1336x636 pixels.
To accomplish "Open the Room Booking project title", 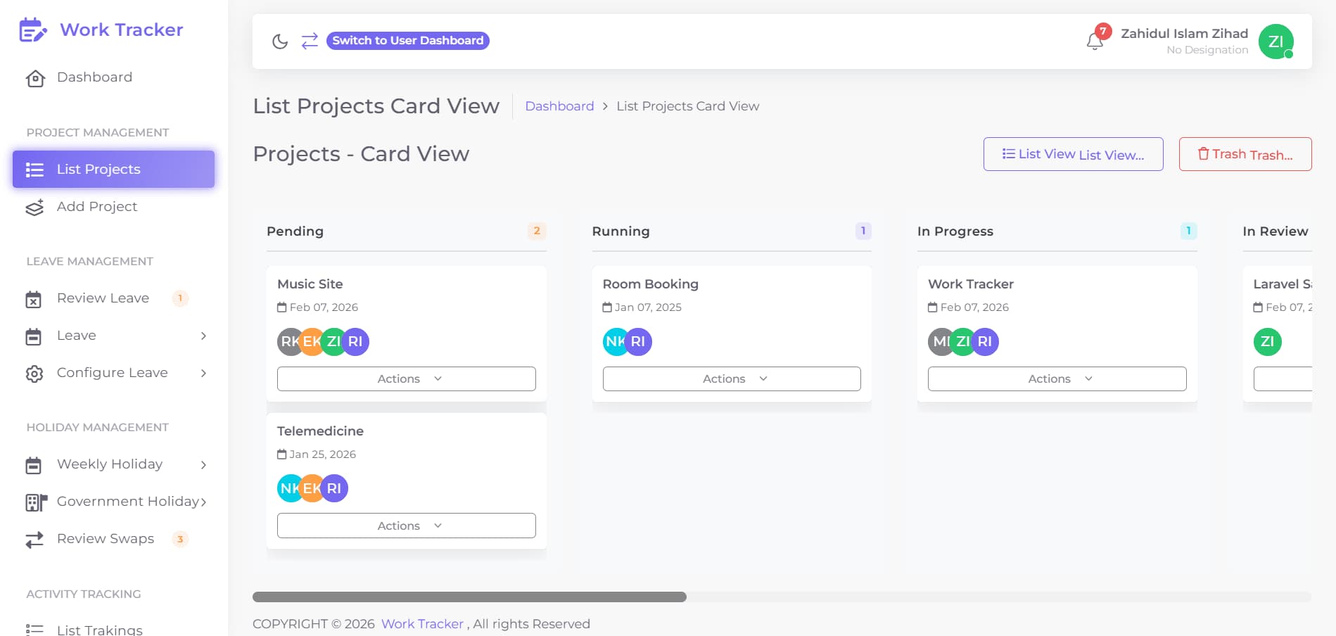I will point(651,284).
